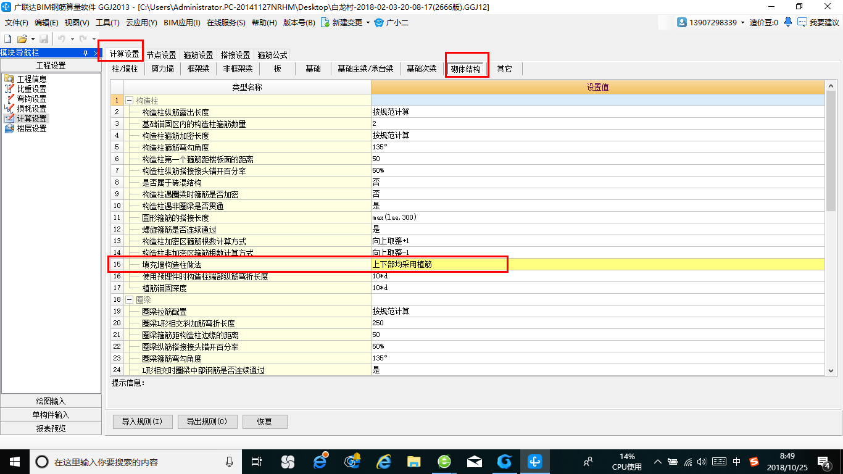The width and height of the screenshot is (843, 474).
Task: Open Task View on taskbar
Action: pos(257,462)
